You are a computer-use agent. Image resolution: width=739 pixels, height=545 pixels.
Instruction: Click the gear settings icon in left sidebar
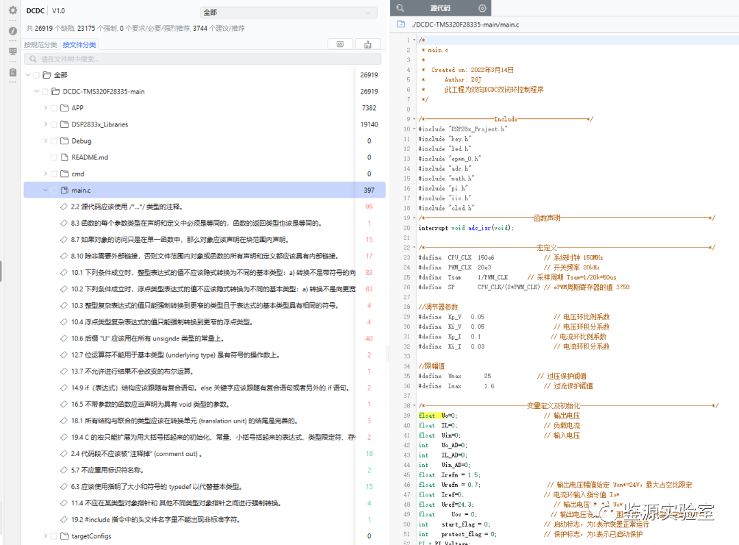tap(12, 11)
